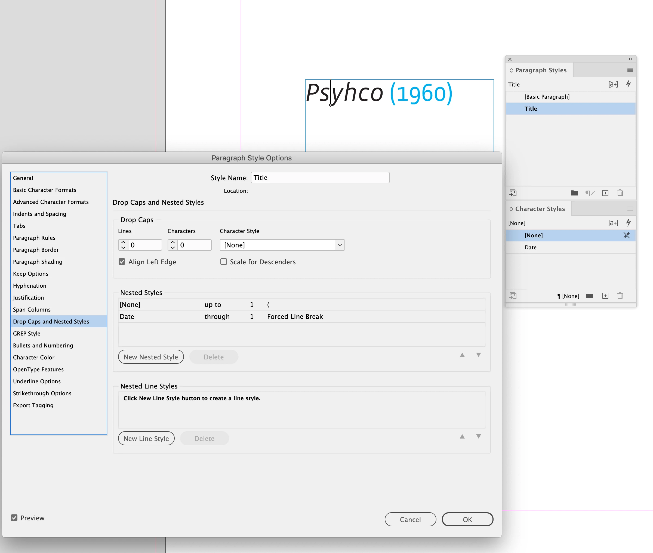Click the Paragraph Styles panel menu icon
The width and height of the screenshot is (653, 553).
coord(630,70)
